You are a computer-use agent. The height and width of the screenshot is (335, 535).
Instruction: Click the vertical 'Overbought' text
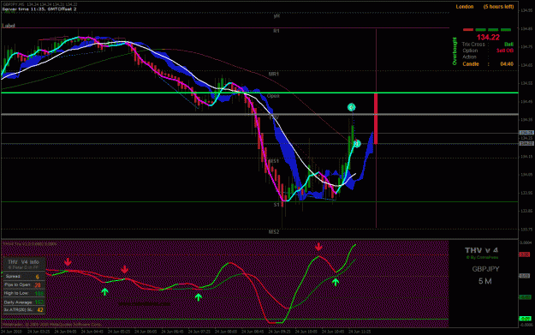(455, 51)
